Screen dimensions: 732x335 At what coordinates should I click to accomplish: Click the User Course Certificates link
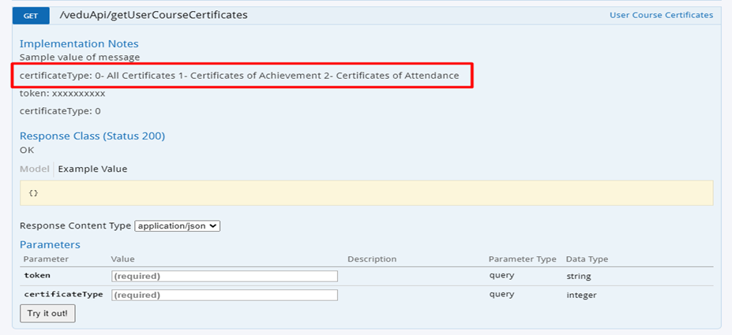coord(661,15)
